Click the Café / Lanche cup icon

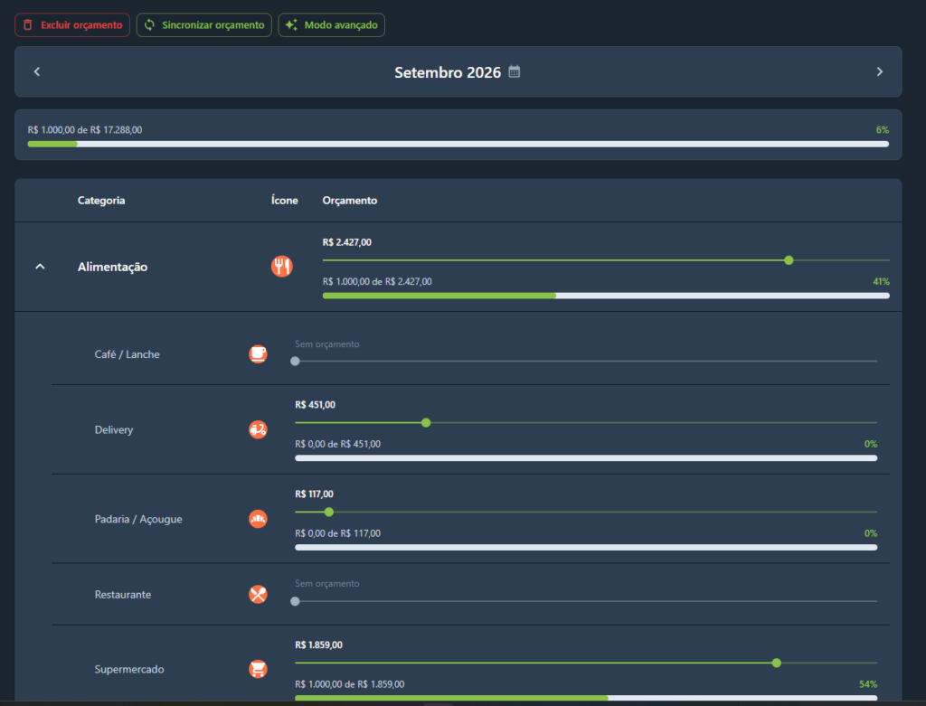click(x=258, y=354)
